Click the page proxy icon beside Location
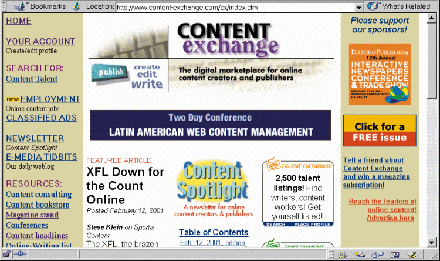Viewport: 440px width, 261px height. pyautogui.click(x=76, y=6)
